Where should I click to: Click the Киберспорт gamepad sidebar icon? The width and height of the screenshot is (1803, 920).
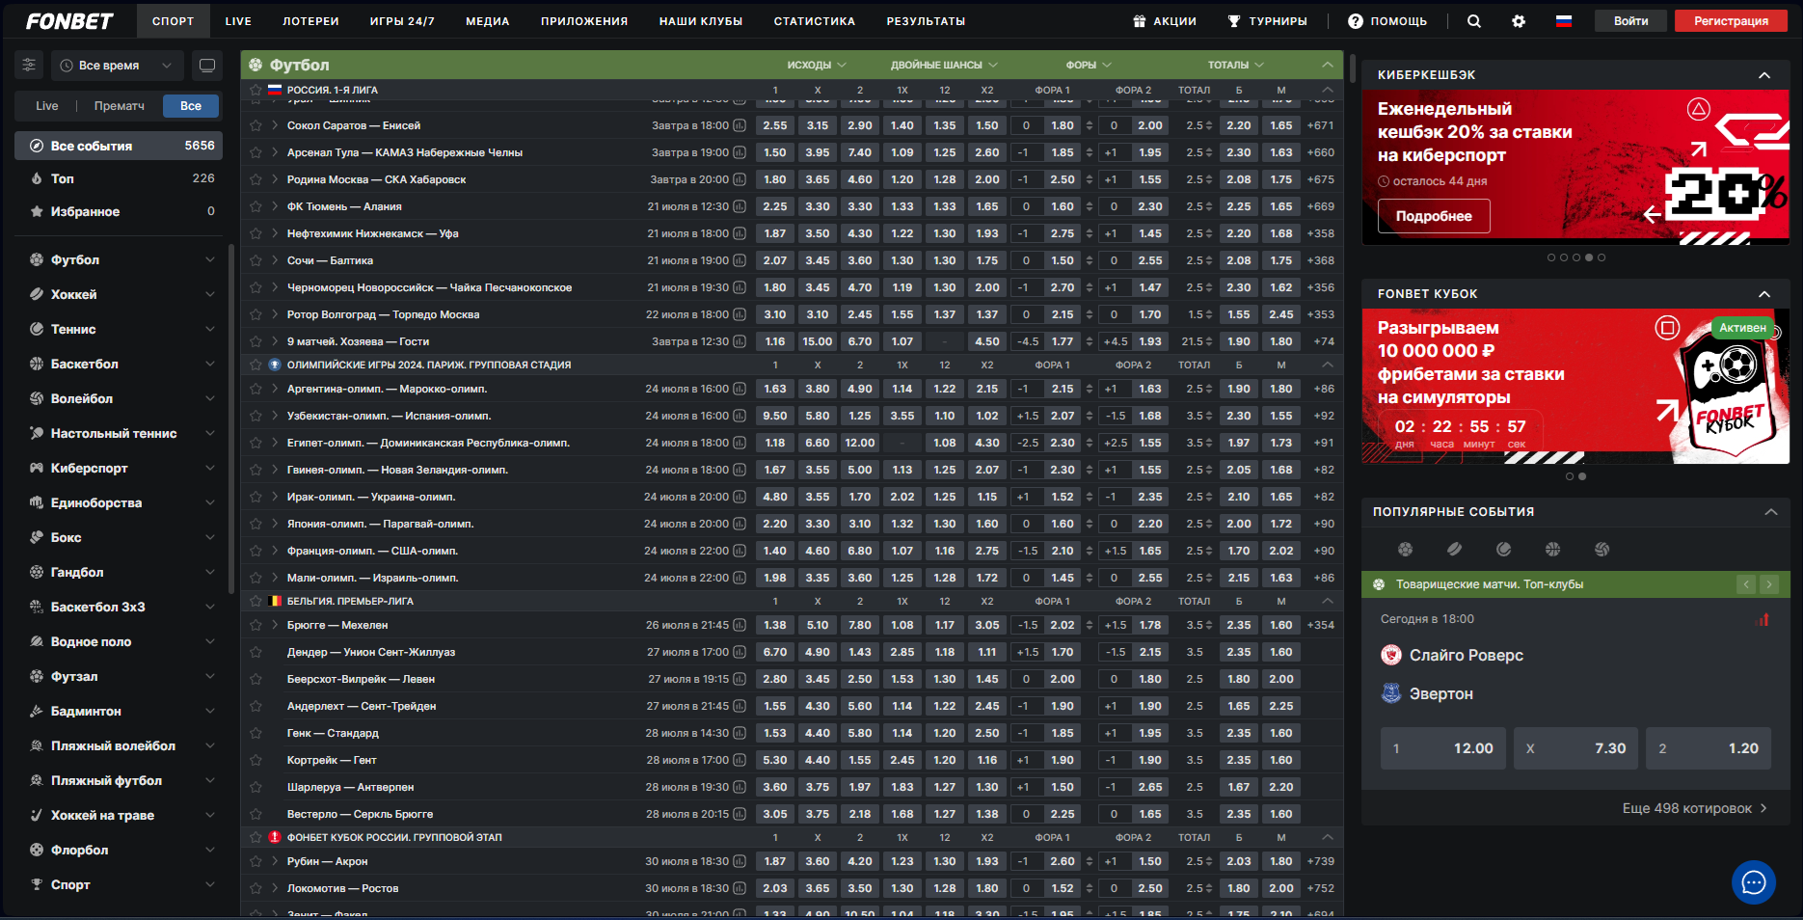coord(37,468)
